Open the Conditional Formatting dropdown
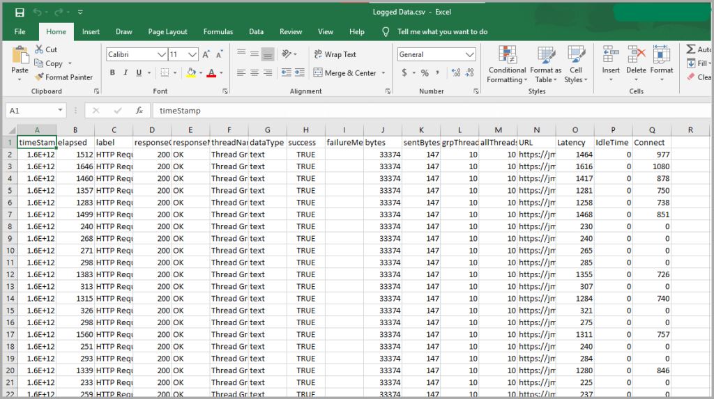 coord(507,65)
